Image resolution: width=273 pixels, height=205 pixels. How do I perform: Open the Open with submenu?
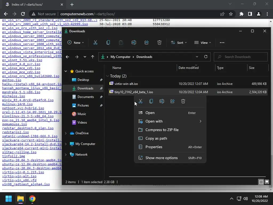click(x=170, y=121)
